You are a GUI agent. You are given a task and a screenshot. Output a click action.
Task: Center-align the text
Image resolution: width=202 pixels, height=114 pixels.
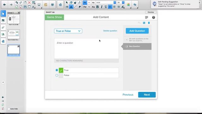tap(114, 7)
